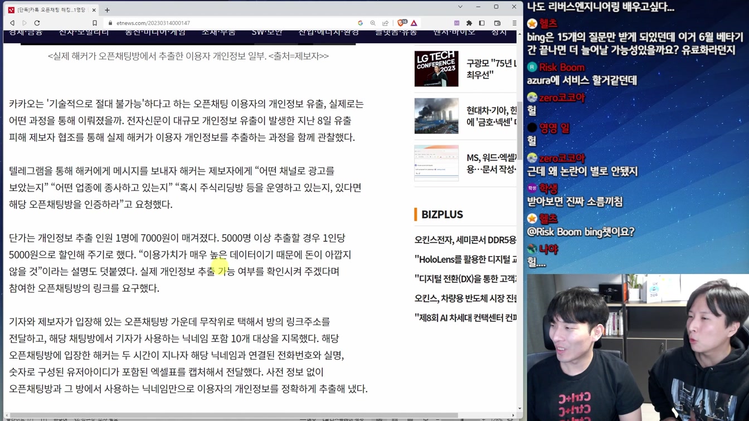Select the article tab in tab strip
Viewport: 749px width, 421px height.
(x=52, y=10)
